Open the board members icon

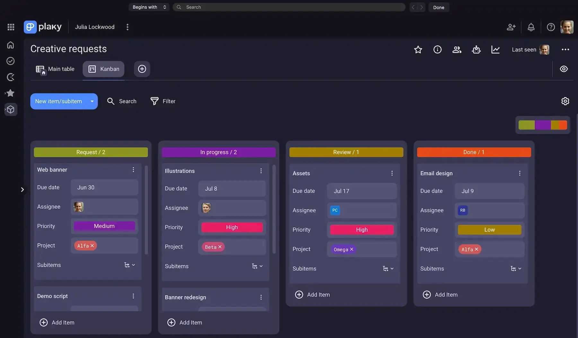457,49
